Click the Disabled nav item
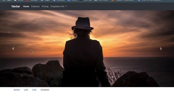Image resolution: width=174 pixels, height=98 pixels. 45,90
